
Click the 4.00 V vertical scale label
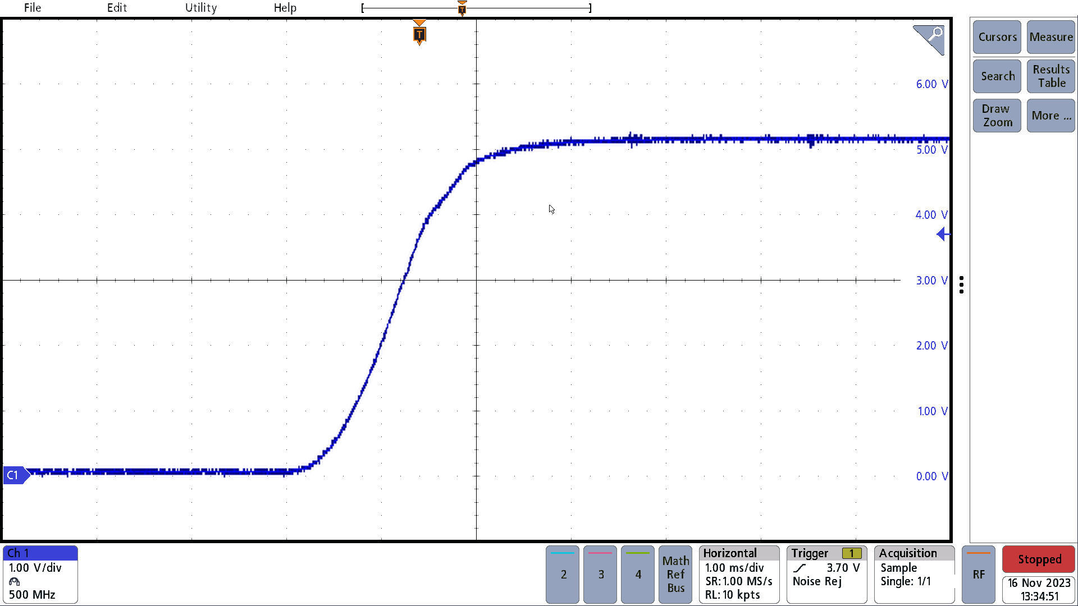click(931, 215)
